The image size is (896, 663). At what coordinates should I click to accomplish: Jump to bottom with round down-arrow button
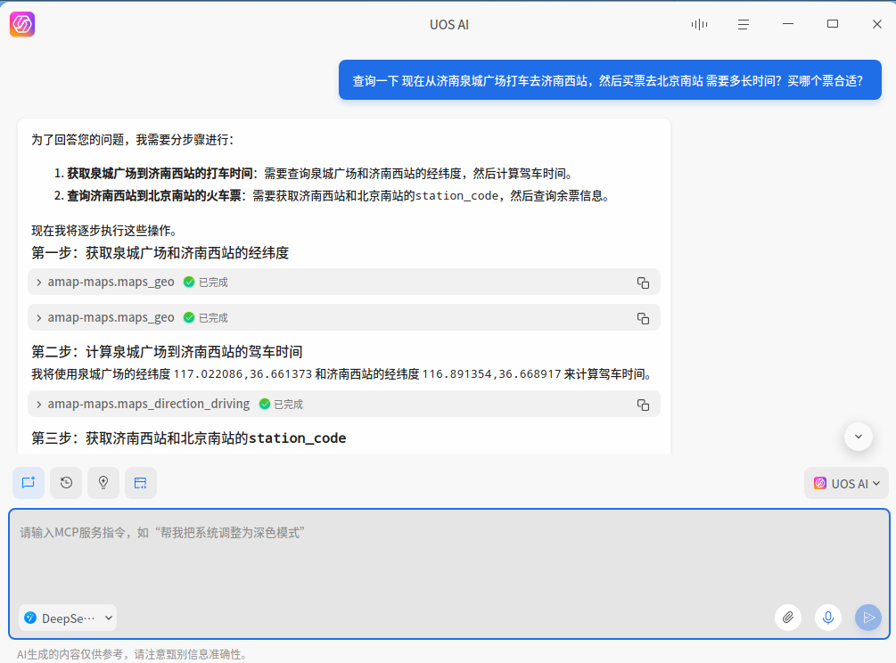coord(859,437)
